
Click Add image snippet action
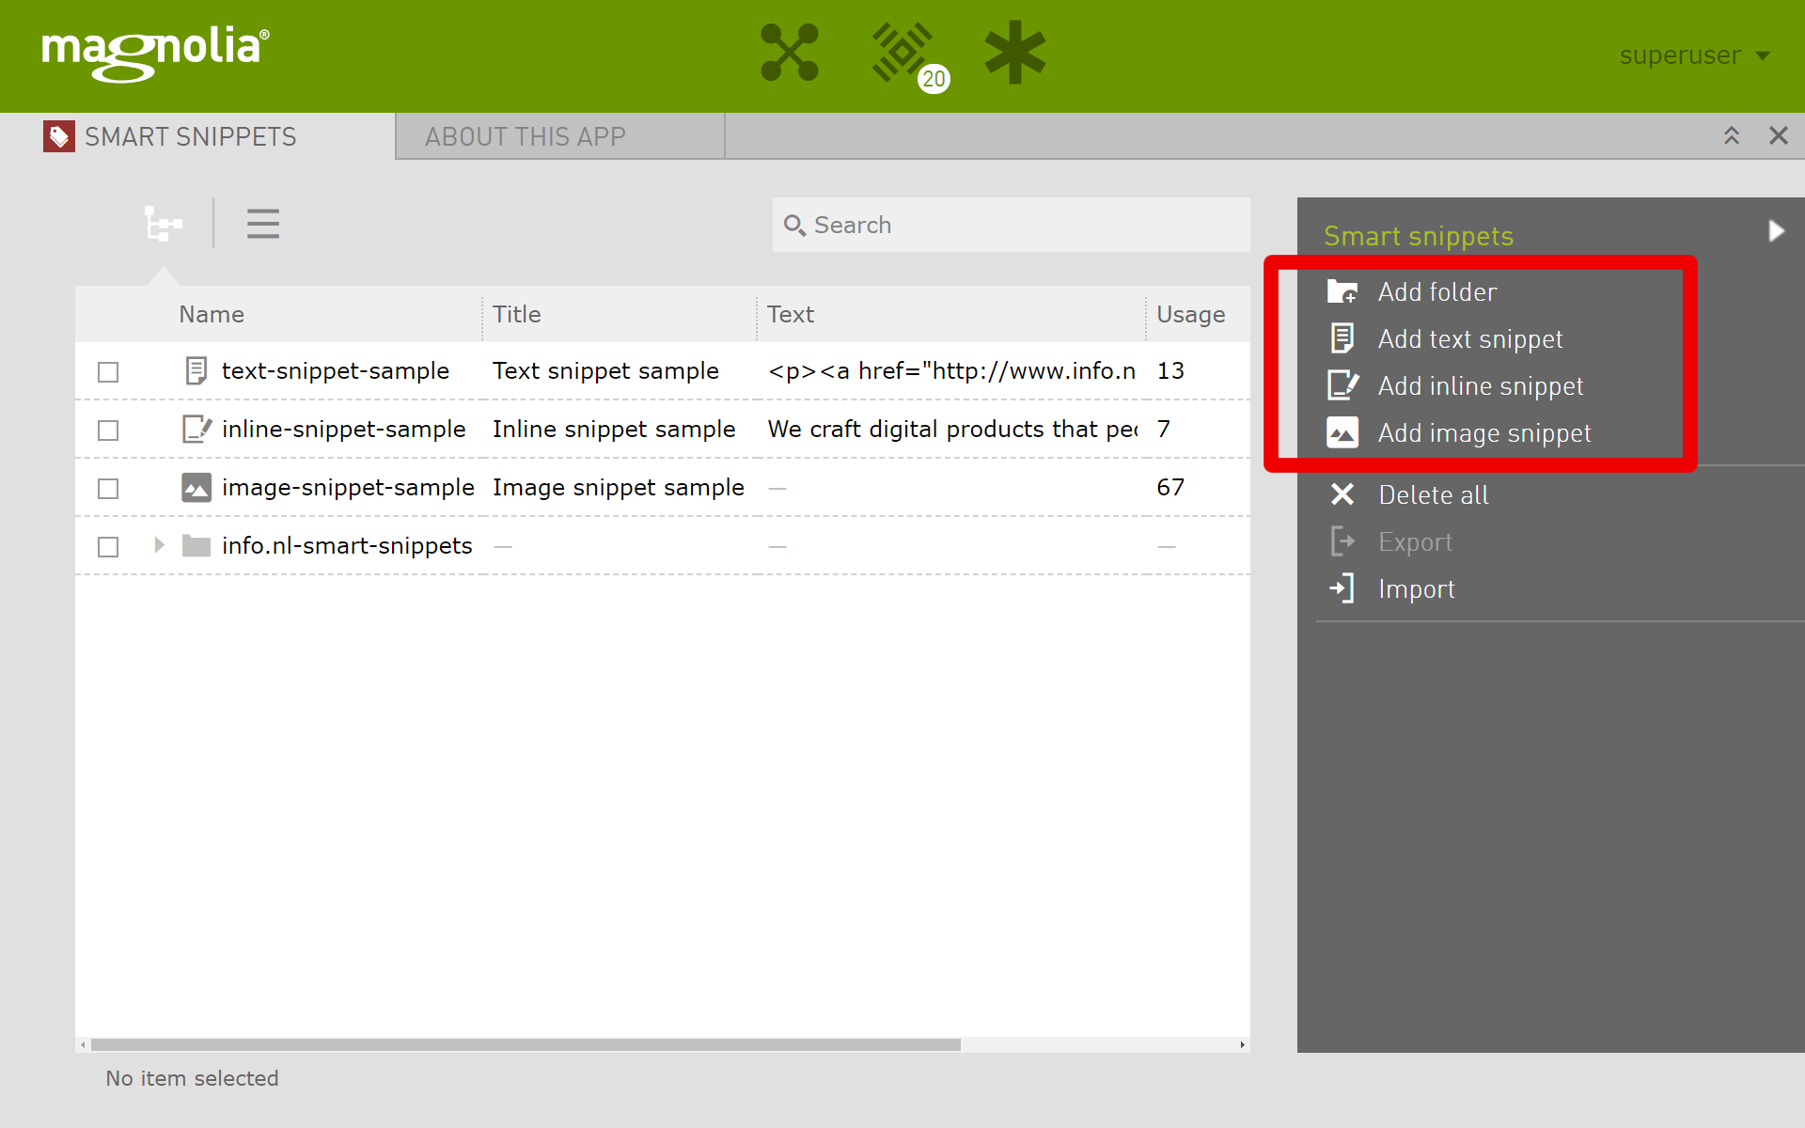(x=1483, y=433)
